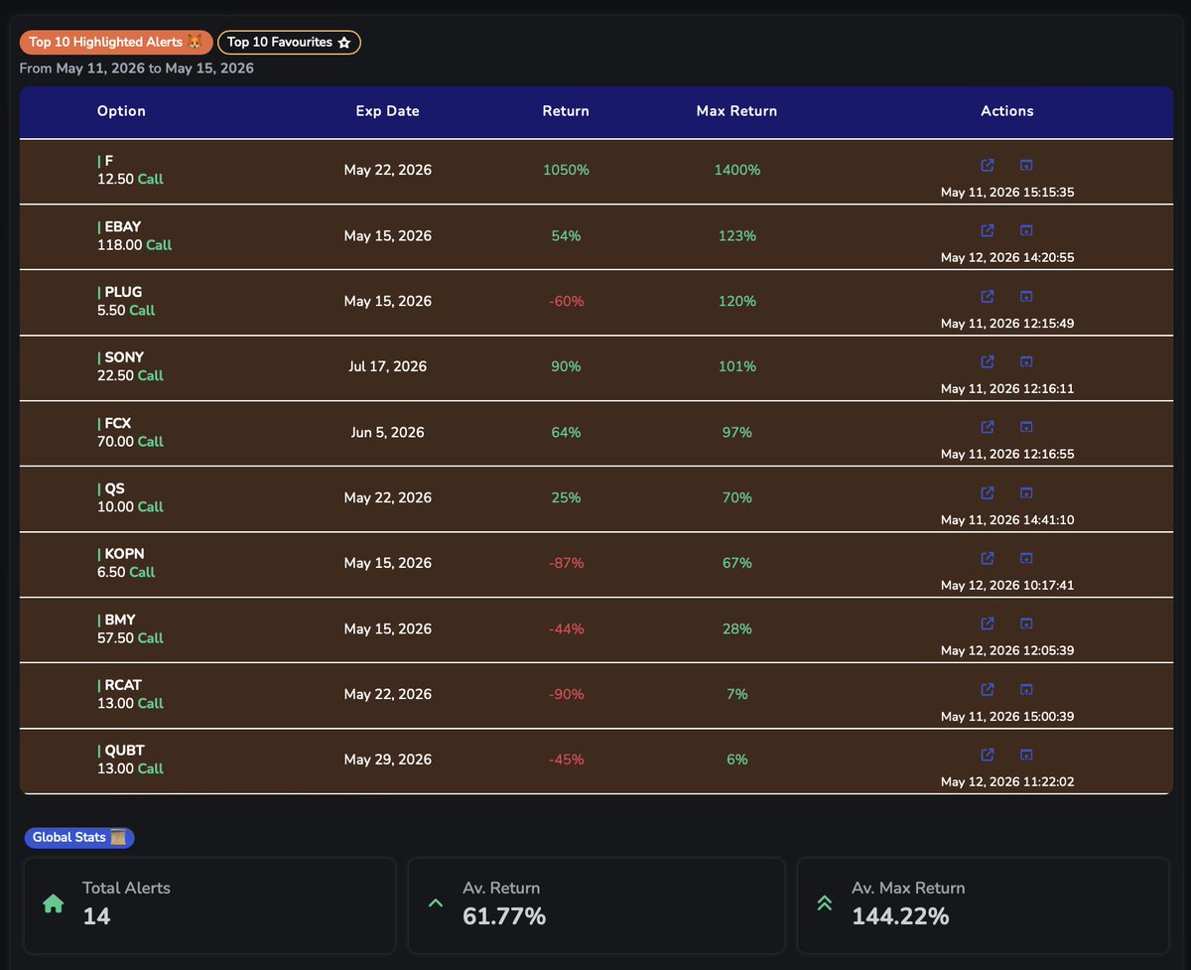Open external link icon in SONY row
This screenshot has height=970, width=1191.
tap(988, 361)
